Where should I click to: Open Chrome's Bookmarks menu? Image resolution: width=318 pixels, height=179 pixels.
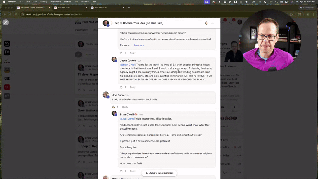[56, 2]
